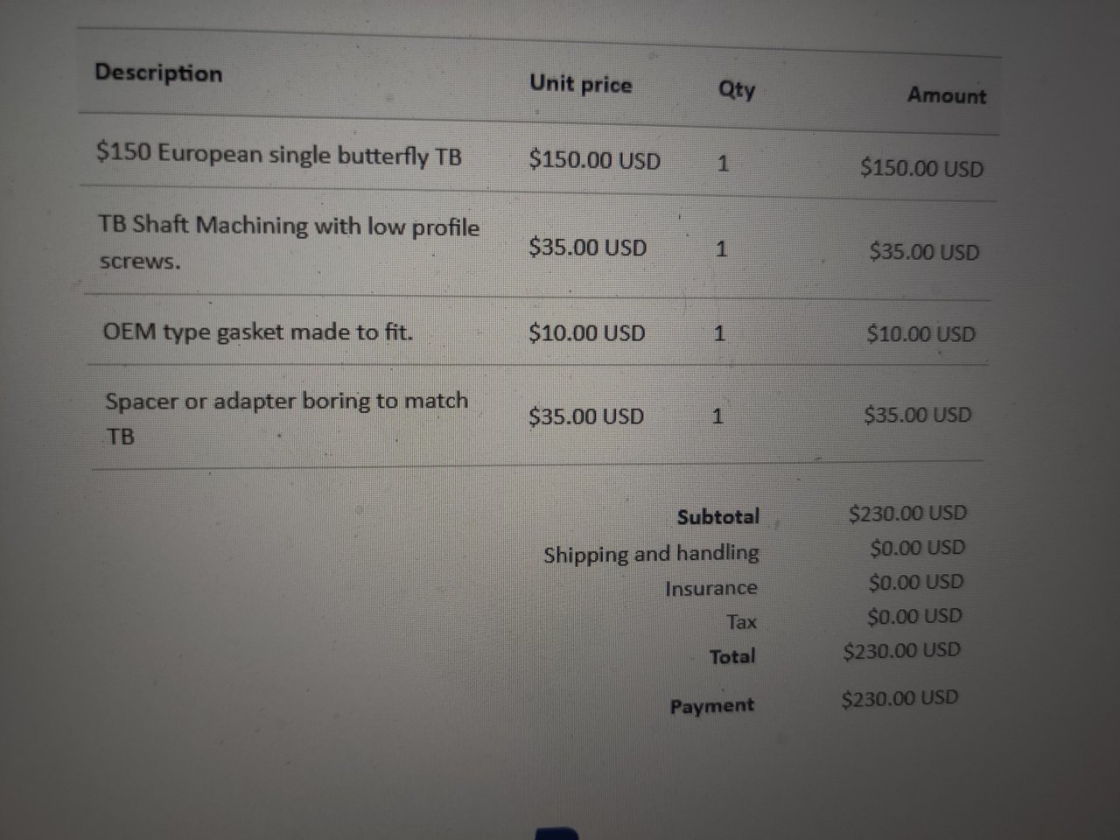Click the Amount column header
Screen dimensions: 1120x840
pyautogui.click(x=947, y=94)
